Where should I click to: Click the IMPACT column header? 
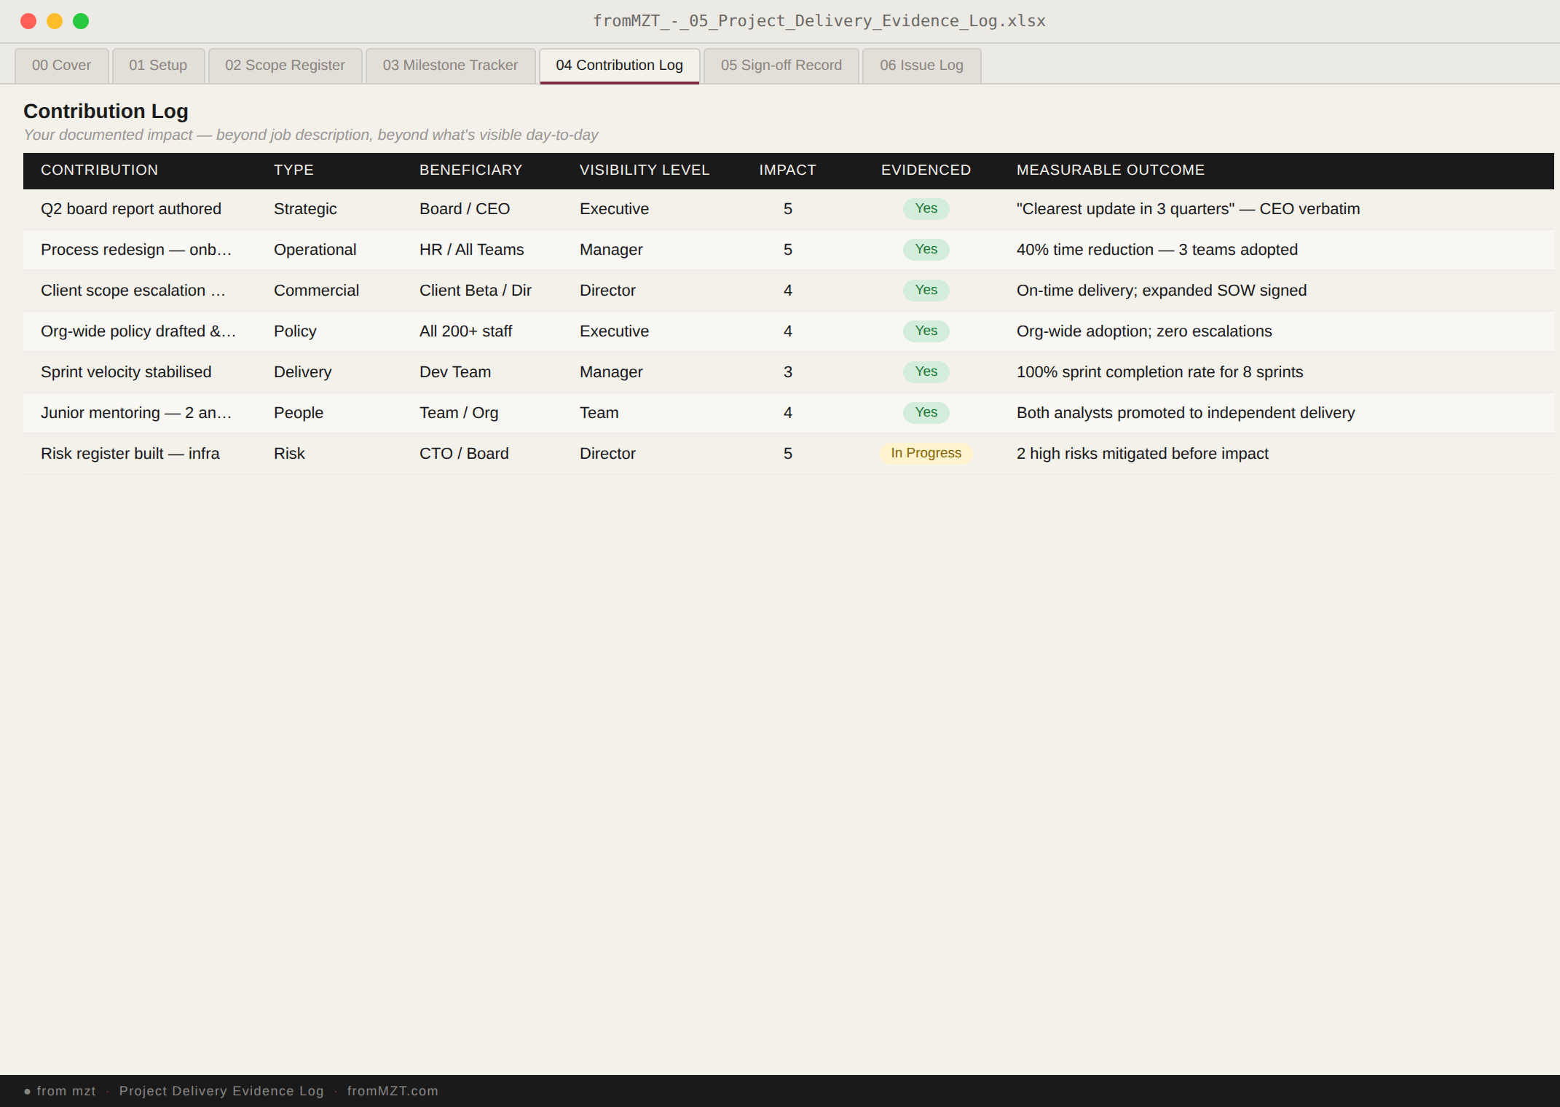point(787,170)
